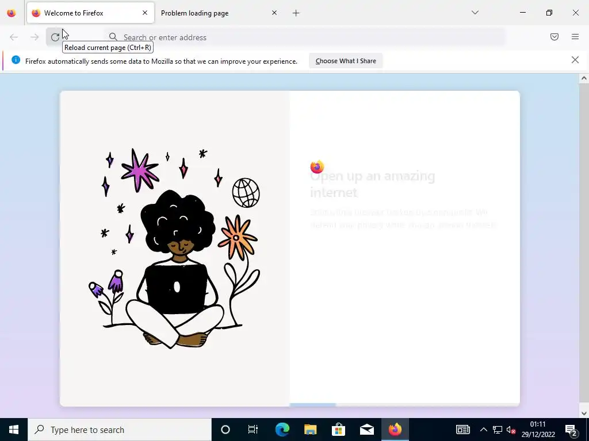Launch Microsoft Edge from the taskbar

click(282, 430)
